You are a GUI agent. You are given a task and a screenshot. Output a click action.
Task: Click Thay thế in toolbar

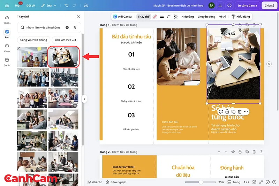[144, 16]
